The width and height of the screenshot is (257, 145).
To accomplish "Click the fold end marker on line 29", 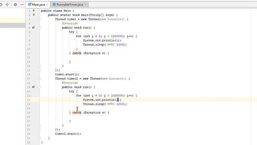I will tap(39, 130).
